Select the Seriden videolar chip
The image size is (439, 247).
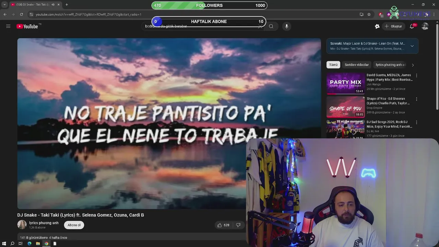tap(357, 65)
